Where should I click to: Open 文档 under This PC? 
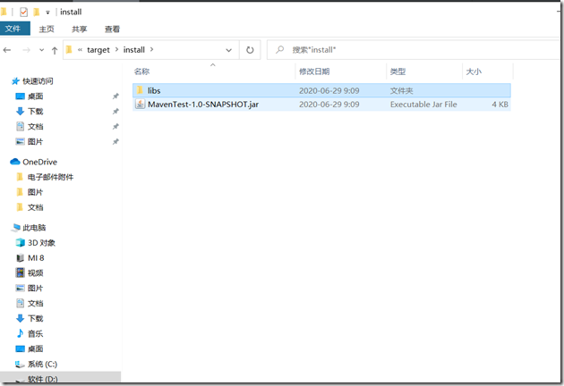(35, 304)
